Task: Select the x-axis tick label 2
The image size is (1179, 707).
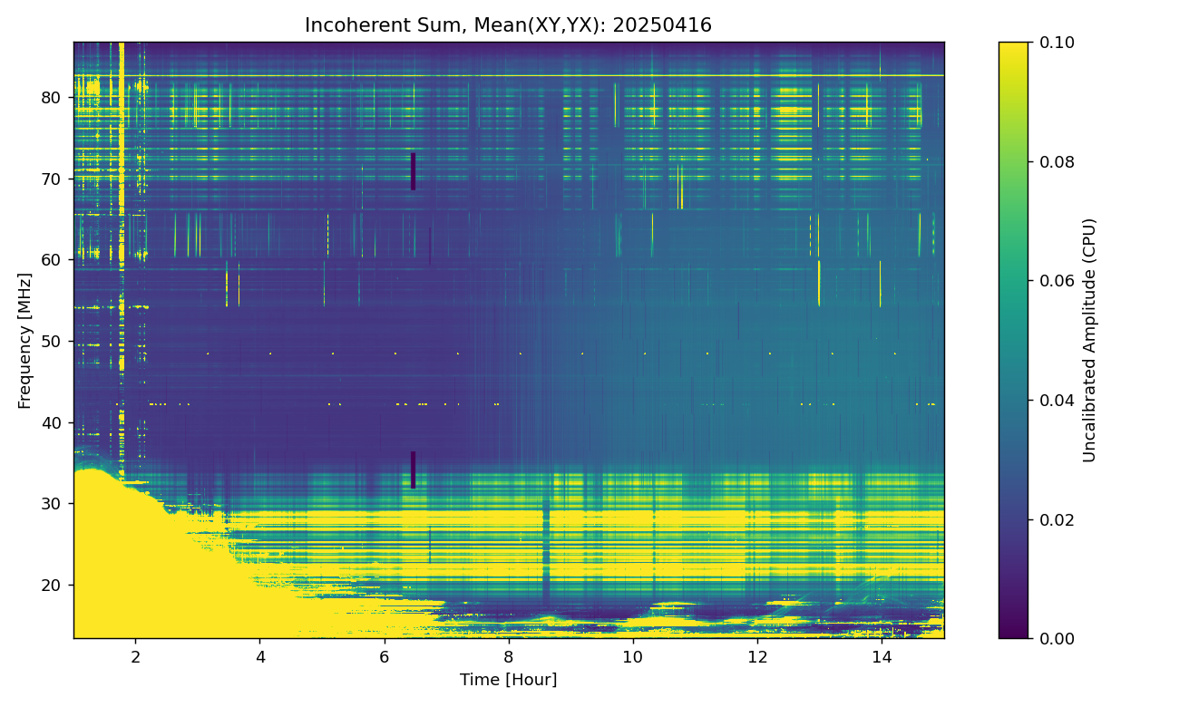Action: [x=135, y=655]
